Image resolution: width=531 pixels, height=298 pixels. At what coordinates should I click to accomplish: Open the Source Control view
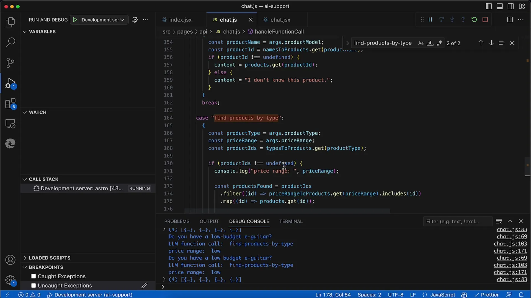pyautogui.click(x=10, y=63)
